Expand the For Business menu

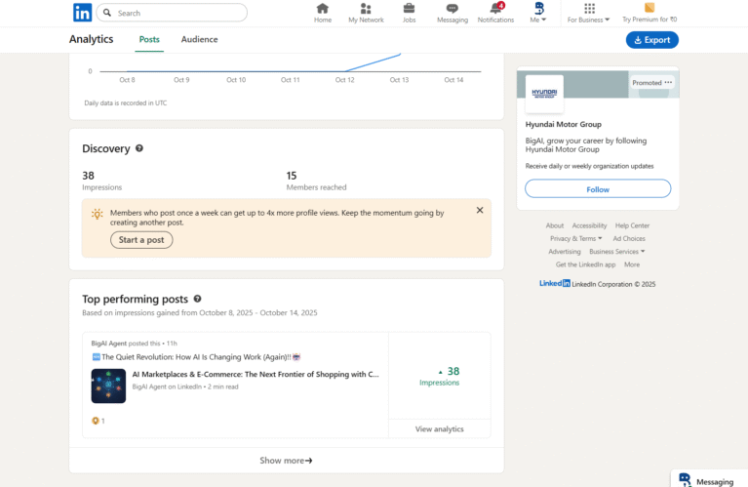[589, 14]
